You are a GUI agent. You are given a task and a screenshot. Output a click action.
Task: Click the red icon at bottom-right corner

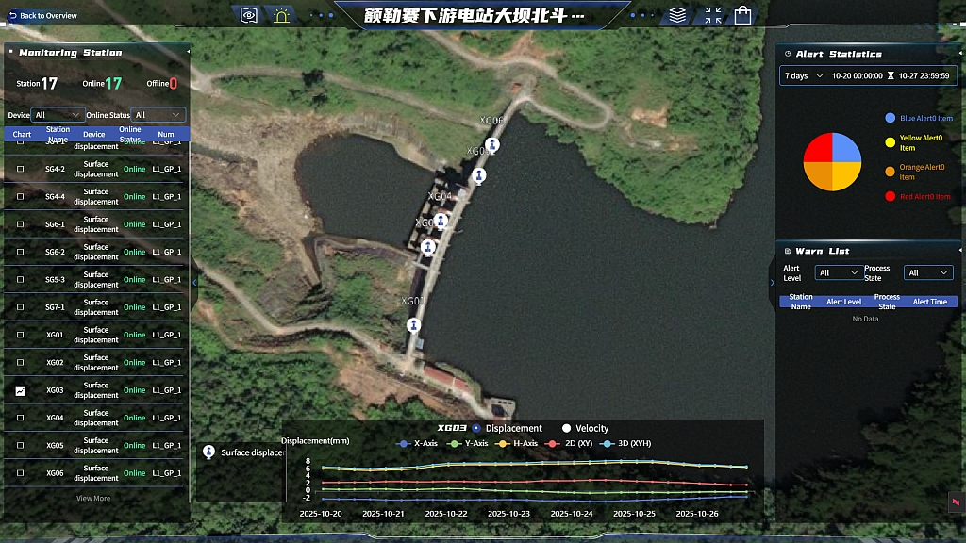pos(954,502)
